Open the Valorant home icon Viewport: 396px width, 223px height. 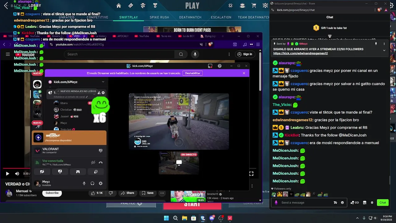[118, 6]
